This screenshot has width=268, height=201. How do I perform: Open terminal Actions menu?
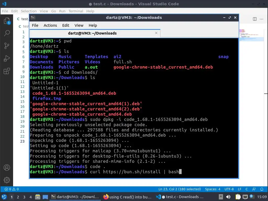(x=50, y=25)
